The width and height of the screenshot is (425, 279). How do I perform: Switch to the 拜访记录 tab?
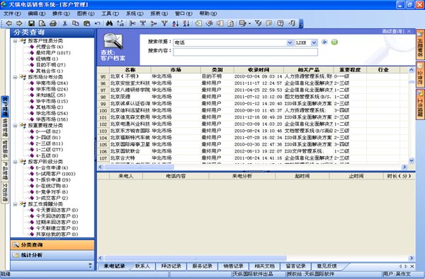pos(171,266)
